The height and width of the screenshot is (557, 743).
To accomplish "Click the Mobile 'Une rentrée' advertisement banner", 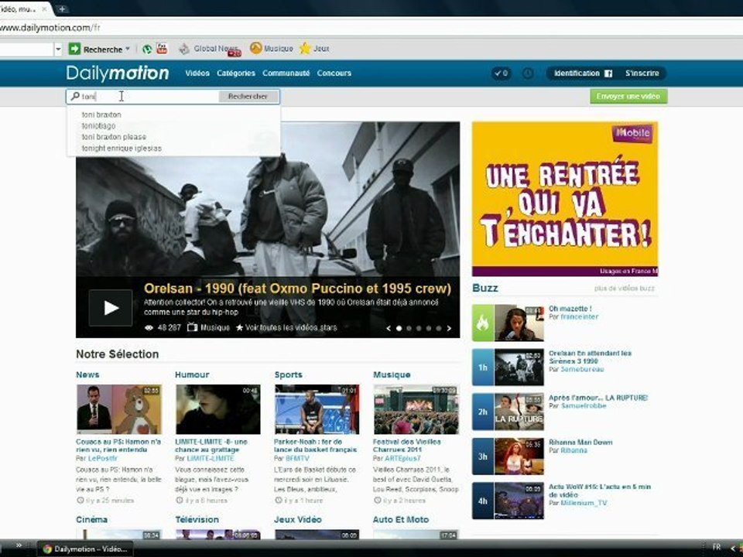I will pyautogui.click(x=565, y=199).
